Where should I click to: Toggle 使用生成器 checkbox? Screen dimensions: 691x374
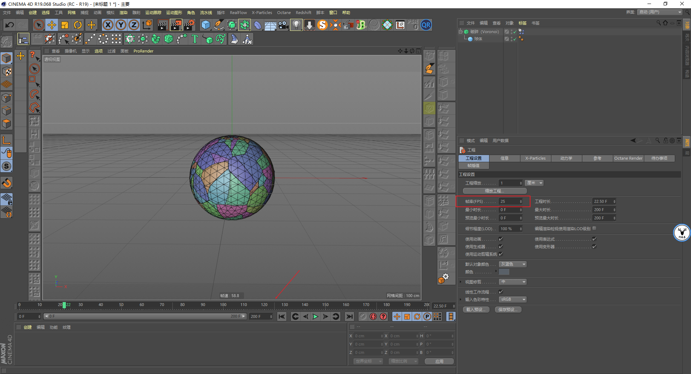(501, 247)
